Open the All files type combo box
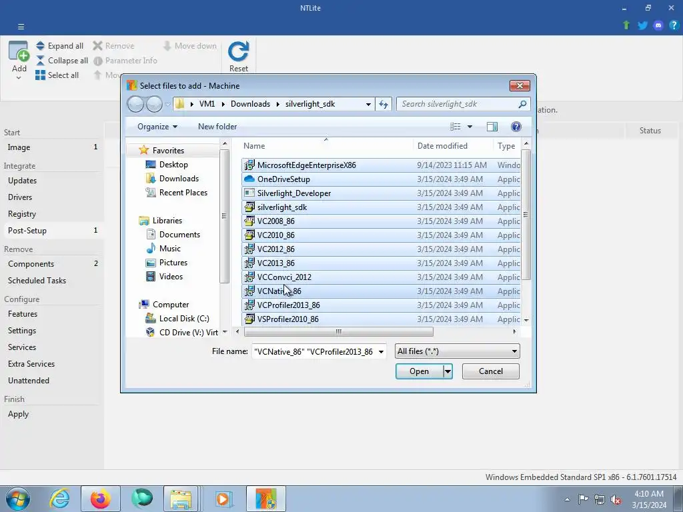 (x=457, y=351)
